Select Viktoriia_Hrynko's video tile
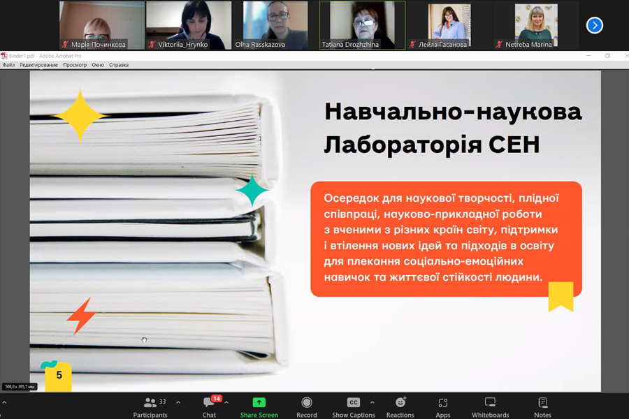 click(189, 25)
